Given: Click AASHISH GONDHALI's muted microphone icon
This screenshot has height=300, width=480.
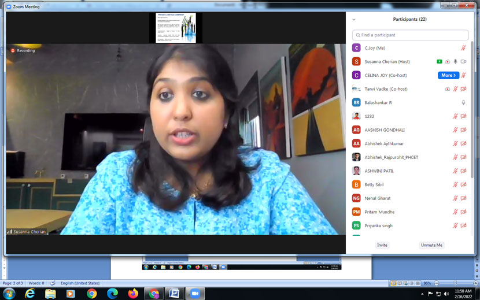Looking at the screenshot, I should (x=456, y=130).
